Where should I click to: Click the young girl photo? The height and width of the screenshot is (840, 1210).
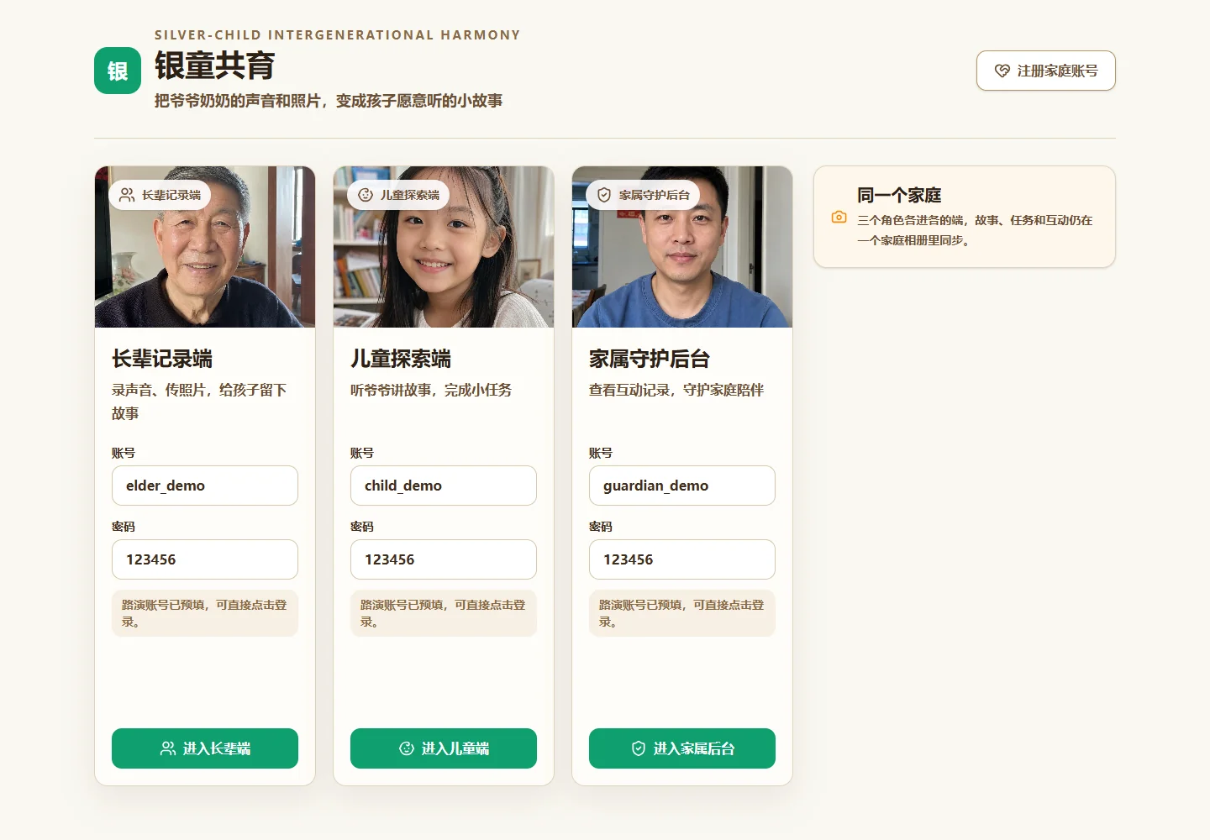click(x=444, y=247)
